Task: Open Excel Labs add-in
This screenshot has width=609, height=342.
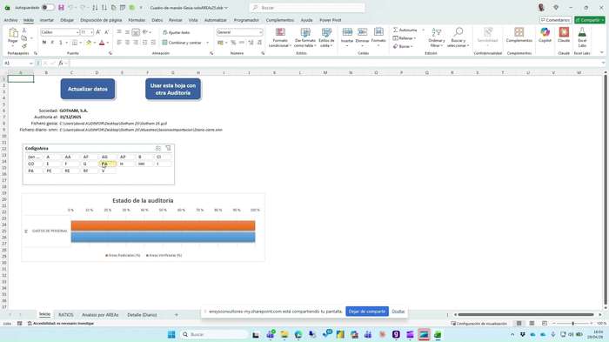Action: tap(582, 37)
